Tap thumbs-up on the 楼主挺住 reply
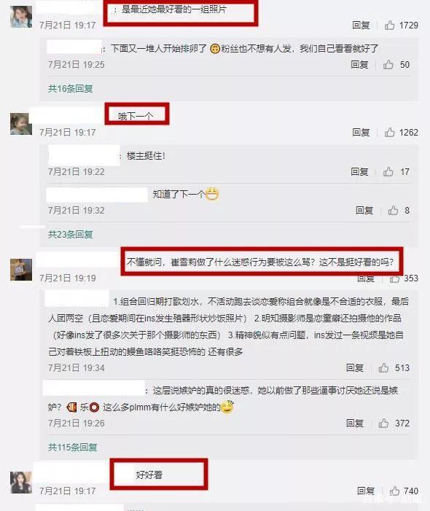The width and height of the screenshot is (430, 511). point(388,172)
